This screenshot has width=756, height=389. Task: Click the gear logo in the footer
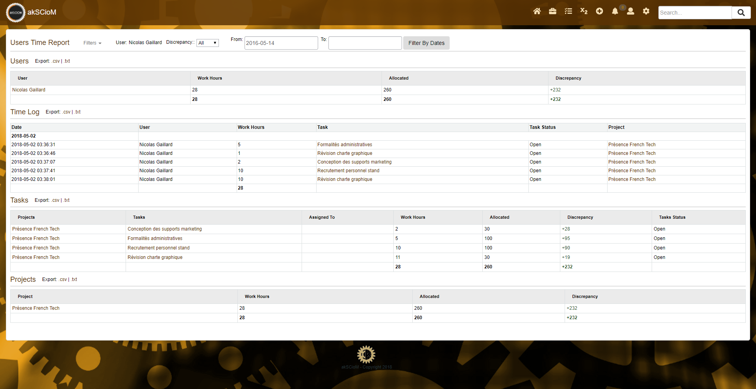366,354
